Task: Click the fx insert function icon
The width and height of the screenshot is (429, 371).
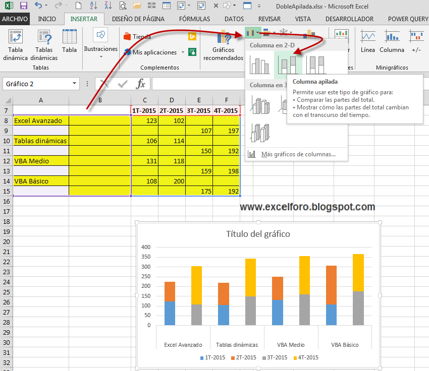Action: [140, 84]
